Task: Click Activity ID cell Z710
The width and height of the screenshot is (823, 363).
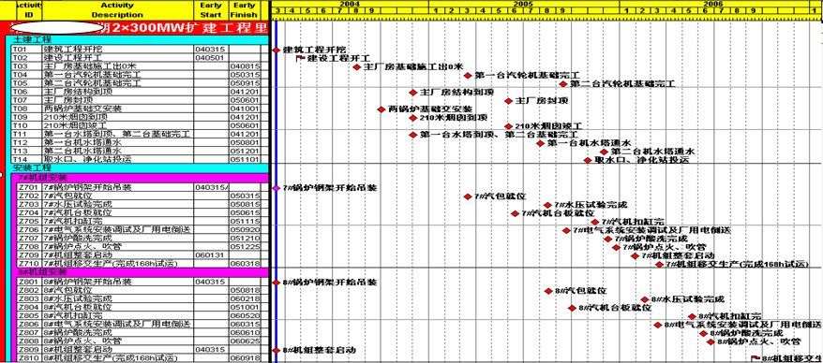Action: 29,264
